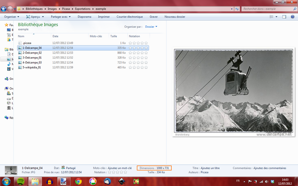
Task: Click the Bibliothèques breadcrumb
Action: coord(34,9)
